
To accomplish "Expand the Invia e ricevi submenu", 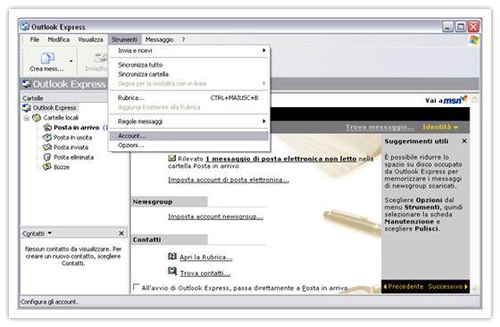I will [x=189, y=50].
